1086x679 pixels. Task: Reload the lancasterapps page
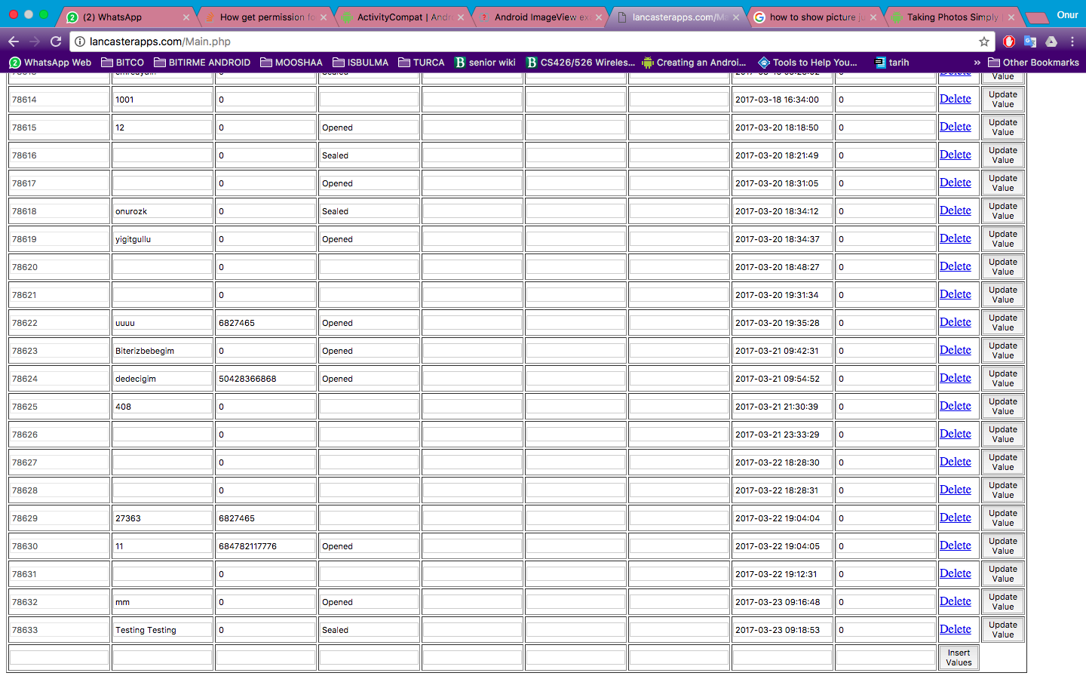[x=56, y=41]
